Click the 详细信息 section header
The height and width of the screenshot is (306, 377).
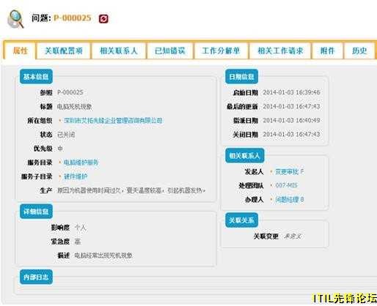pos(36,212)
